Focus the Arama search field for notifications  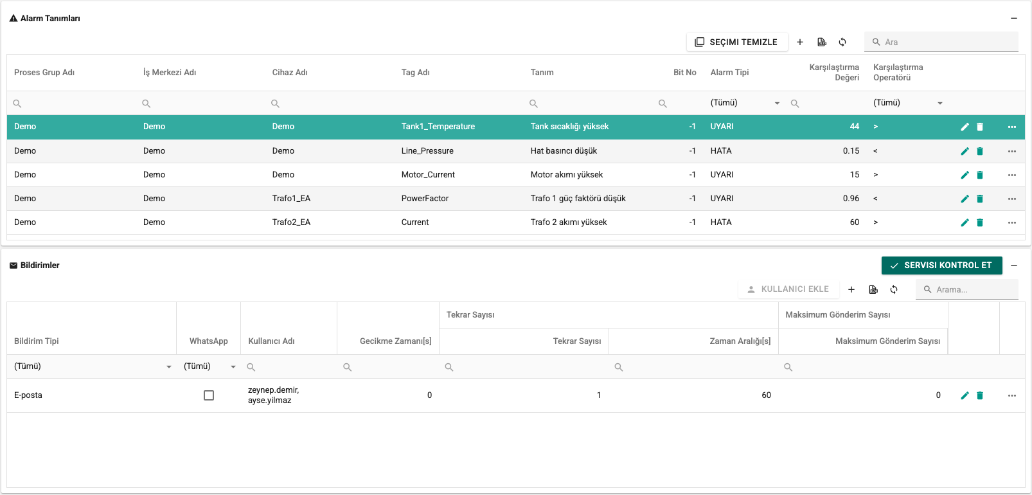tap(967, 289)
